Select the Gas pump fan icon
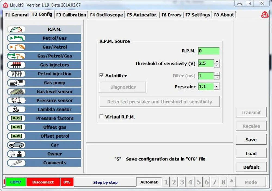 click(x=16, y=83)
